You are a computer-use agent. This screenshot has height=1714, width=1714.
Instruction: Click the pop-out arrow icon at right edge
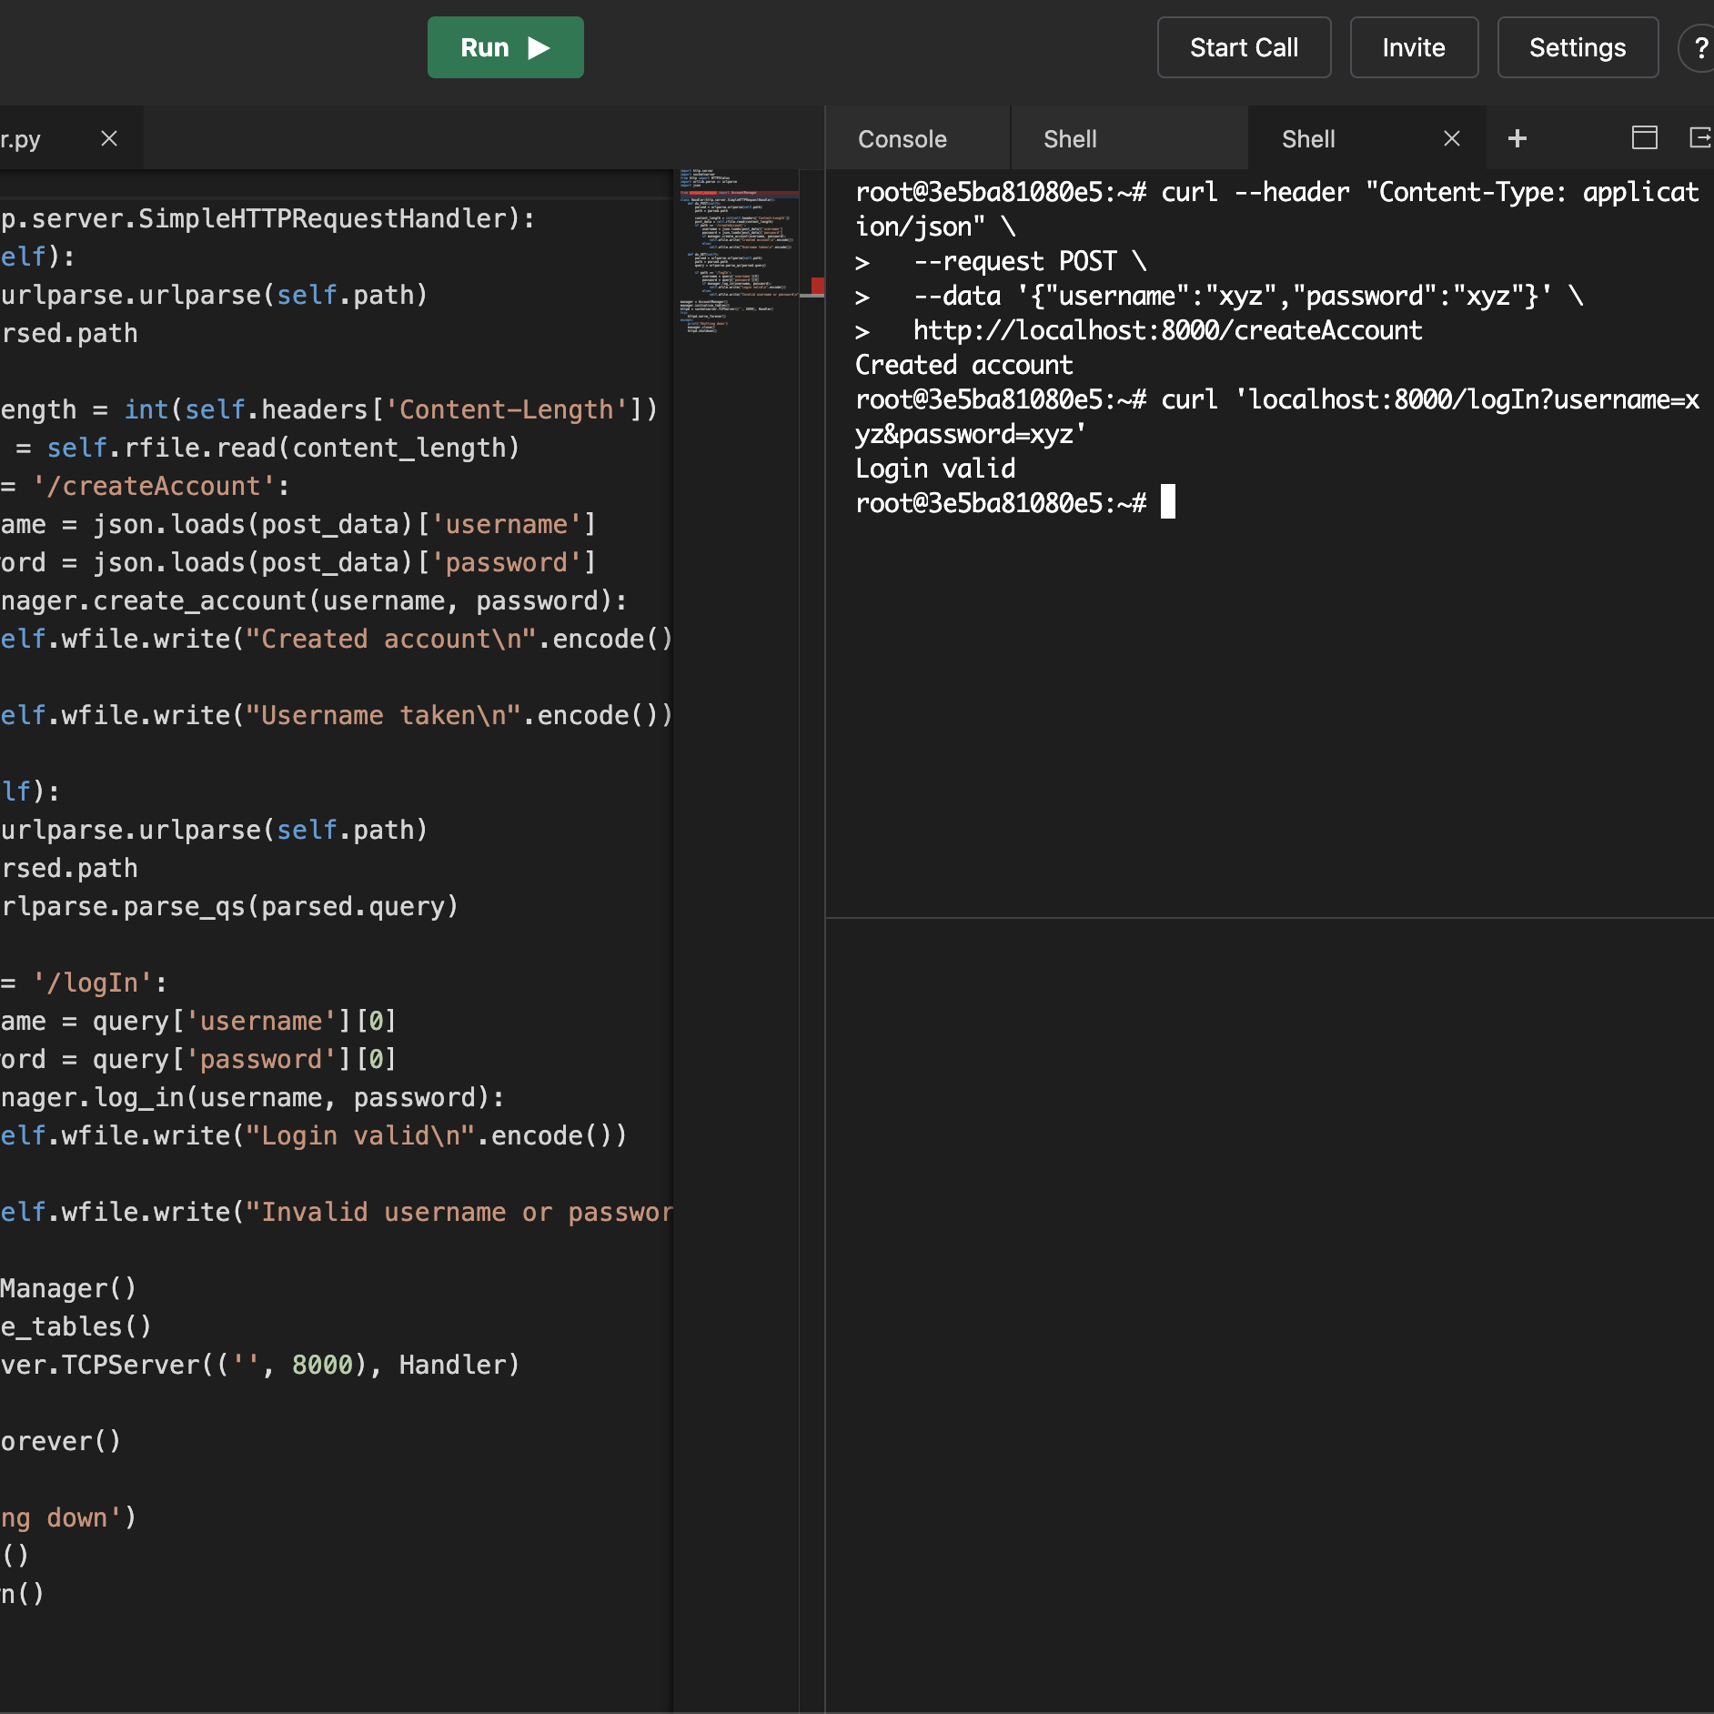click(x=1699, y=137)
